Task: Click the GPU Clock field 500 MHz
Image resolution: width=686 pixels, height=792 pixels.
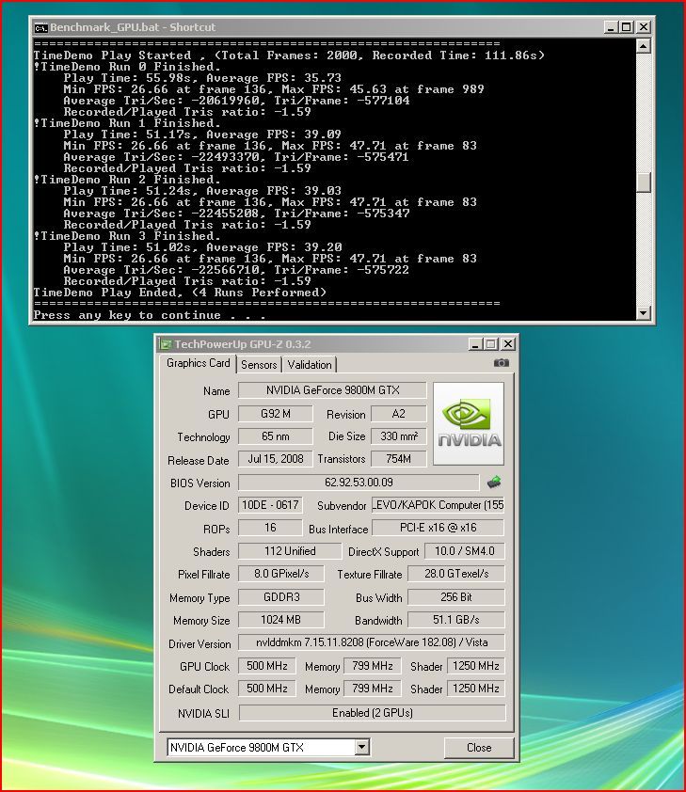Action: pos(266,666)
